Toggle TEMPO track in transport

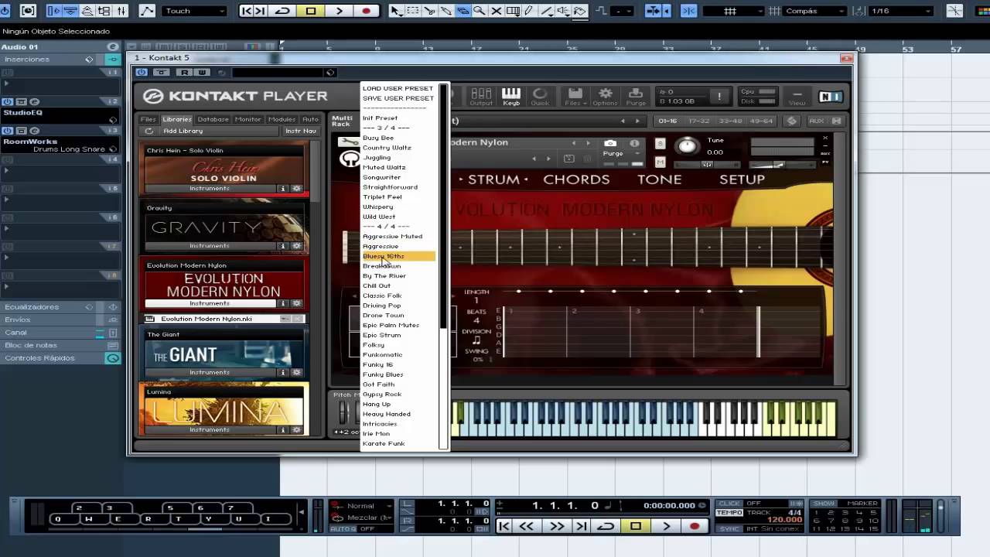coord(729,513)
